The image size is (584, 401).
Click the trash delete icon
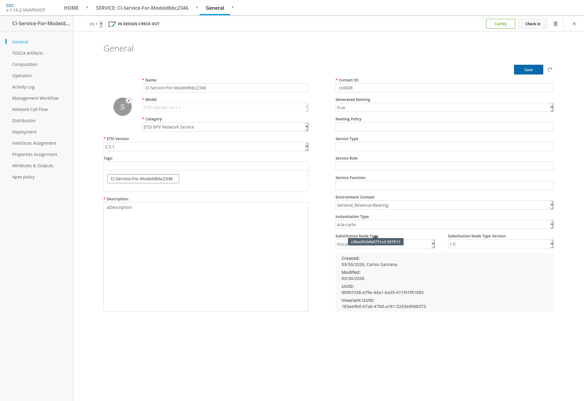tap(555, 24)
